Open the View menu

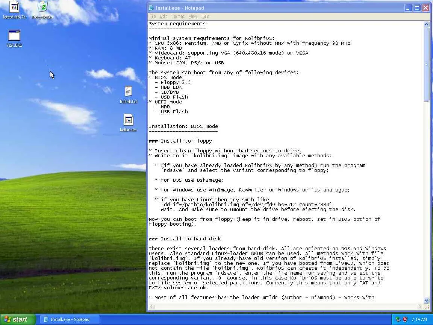193,16
